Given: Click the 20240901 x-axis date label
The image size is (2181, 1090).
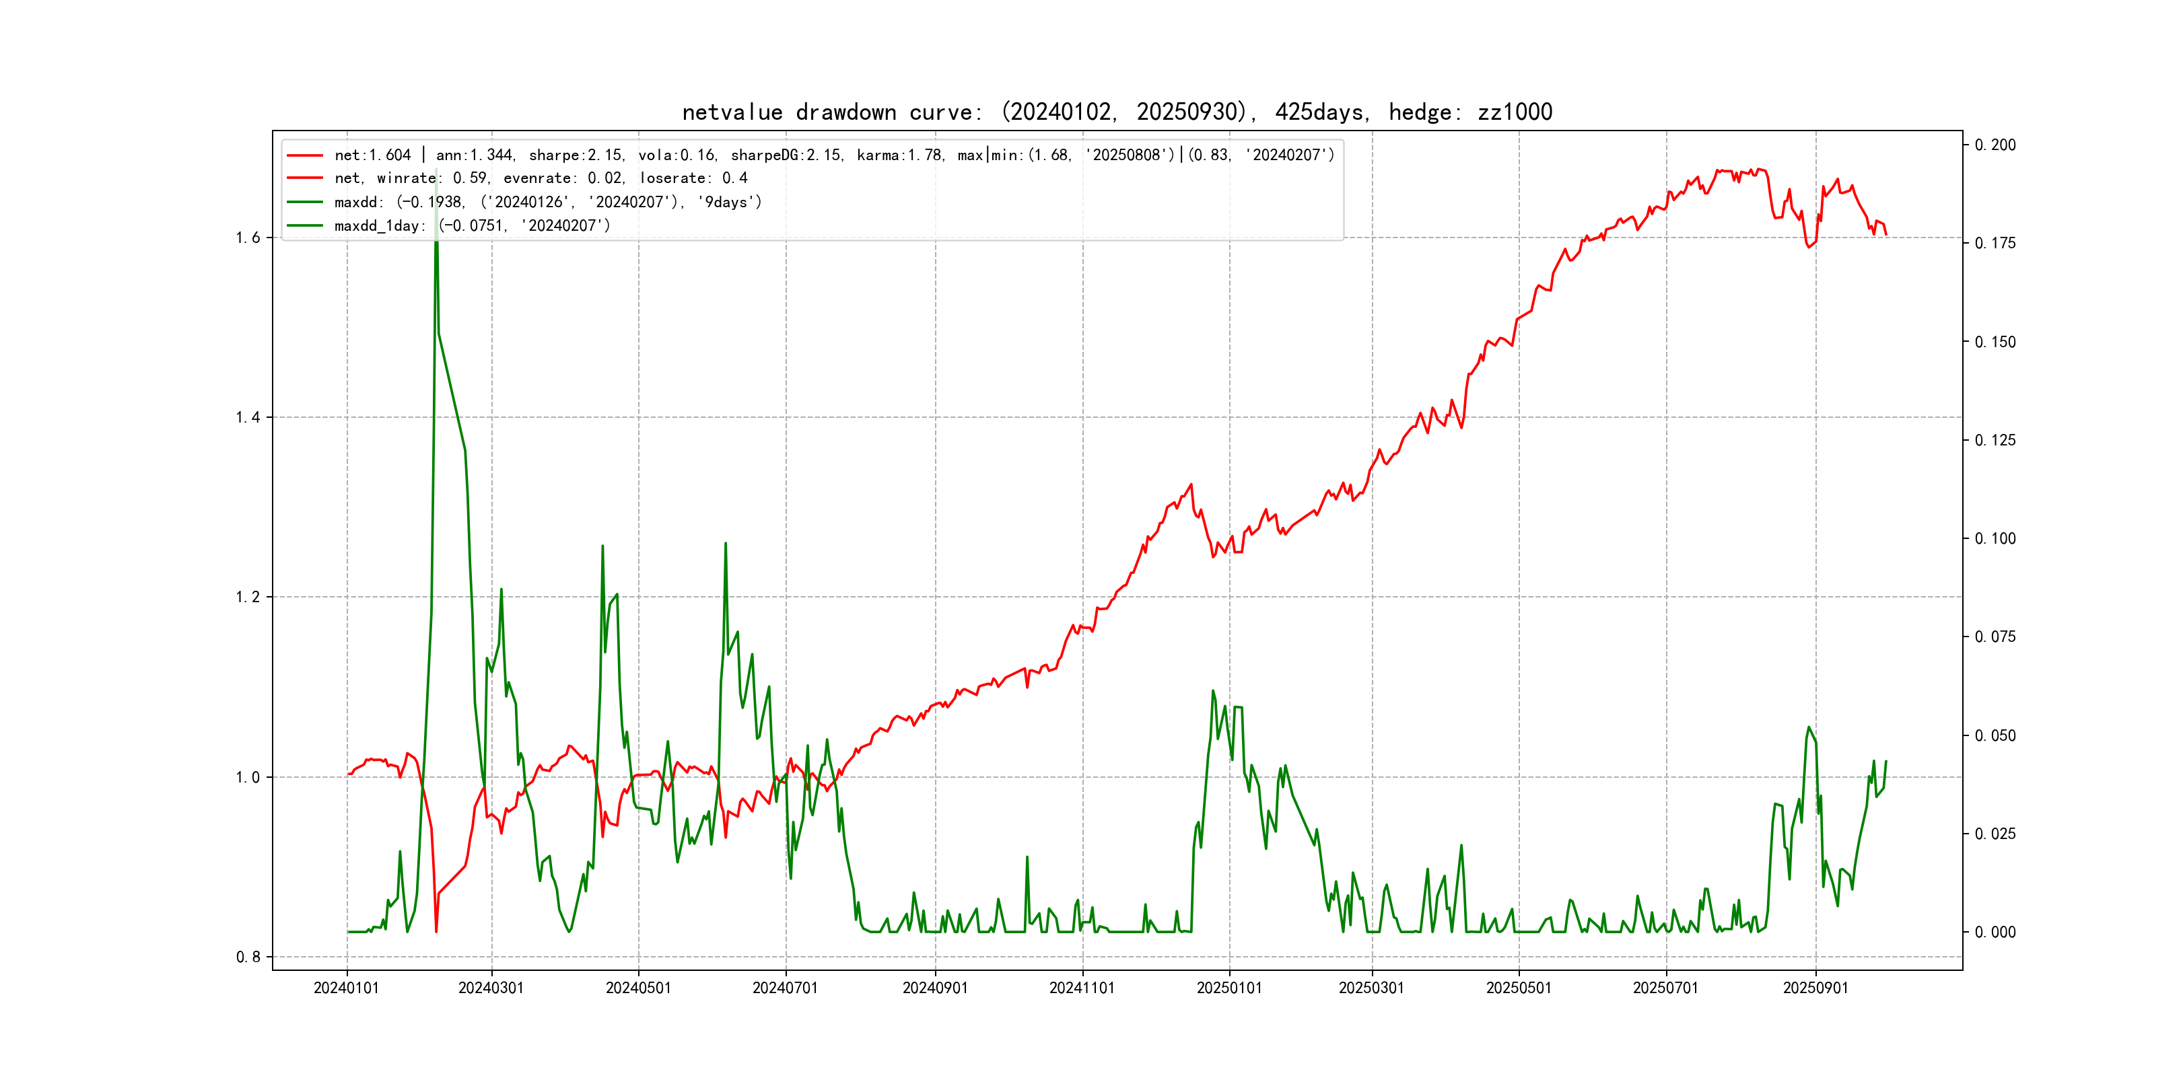Looking at the screenshot, I should (x=935, y=988).
